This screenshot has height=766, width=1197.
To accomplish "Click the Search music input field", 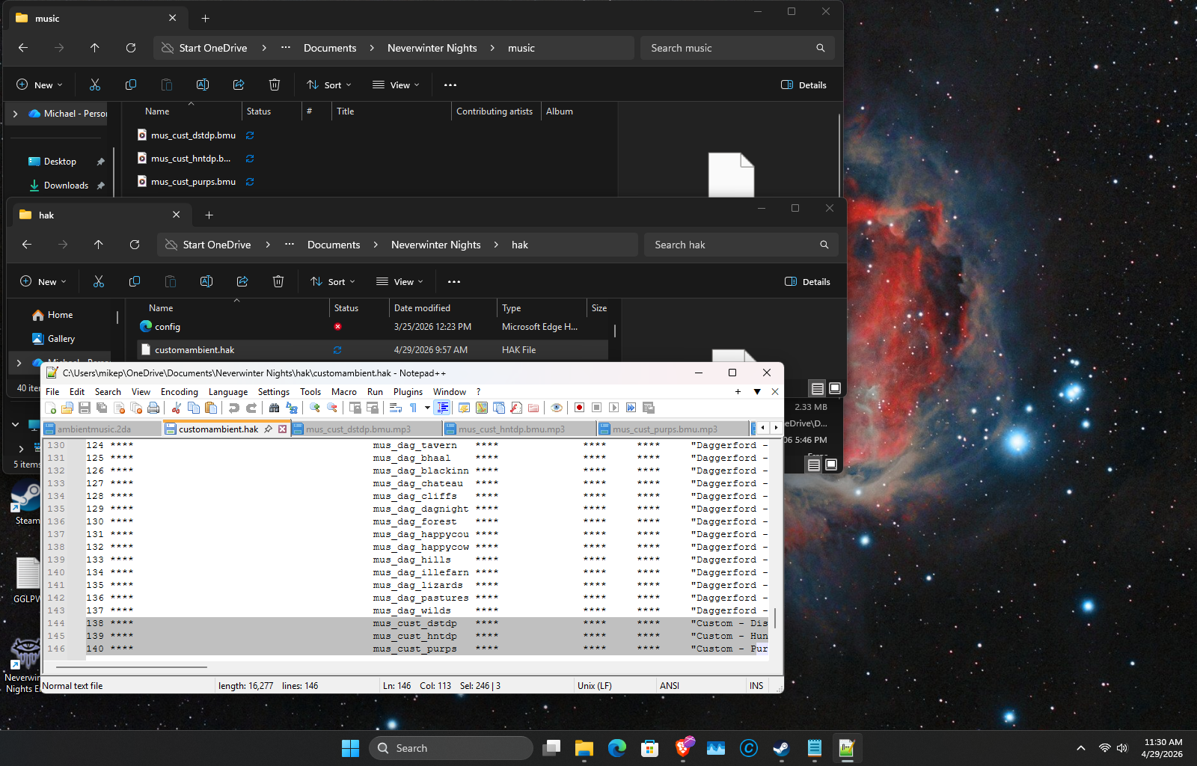I will point(737,48).
